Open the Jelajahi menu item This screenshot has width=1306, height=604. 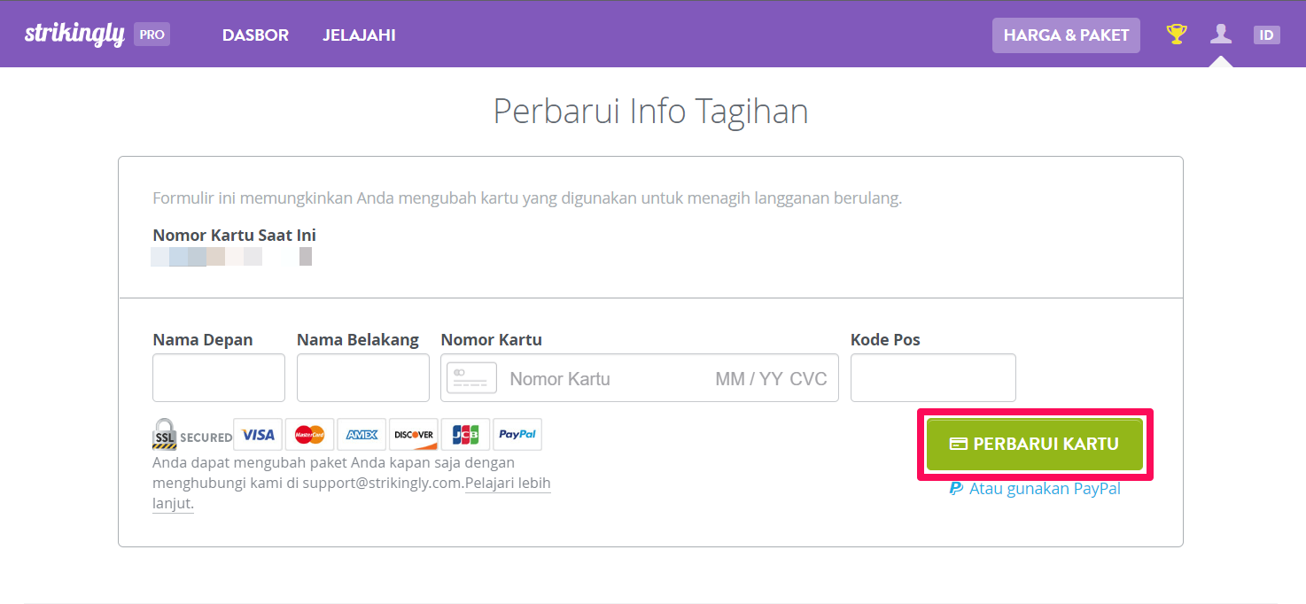click(359, 35)
